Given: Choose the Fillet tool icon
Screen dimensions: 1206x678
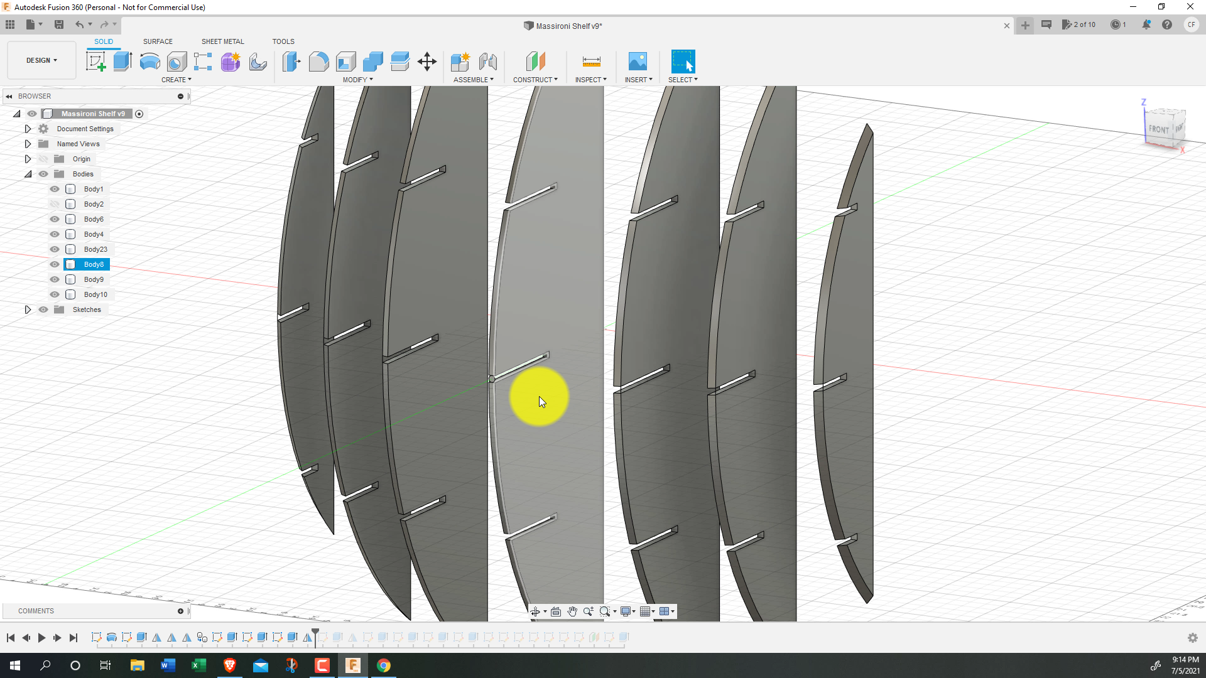Looking at the screenshot, I should point(318,62).
